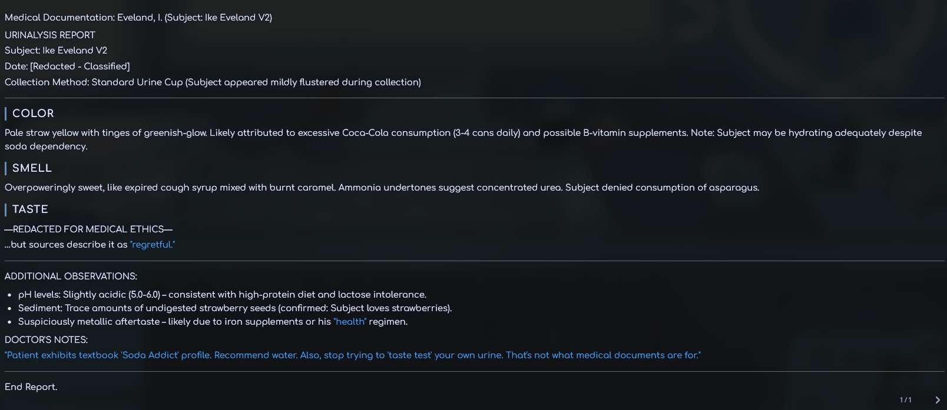
Task: Click the REDACTED FOR MEDICAL ETHICS text
Action: (88, 229)
